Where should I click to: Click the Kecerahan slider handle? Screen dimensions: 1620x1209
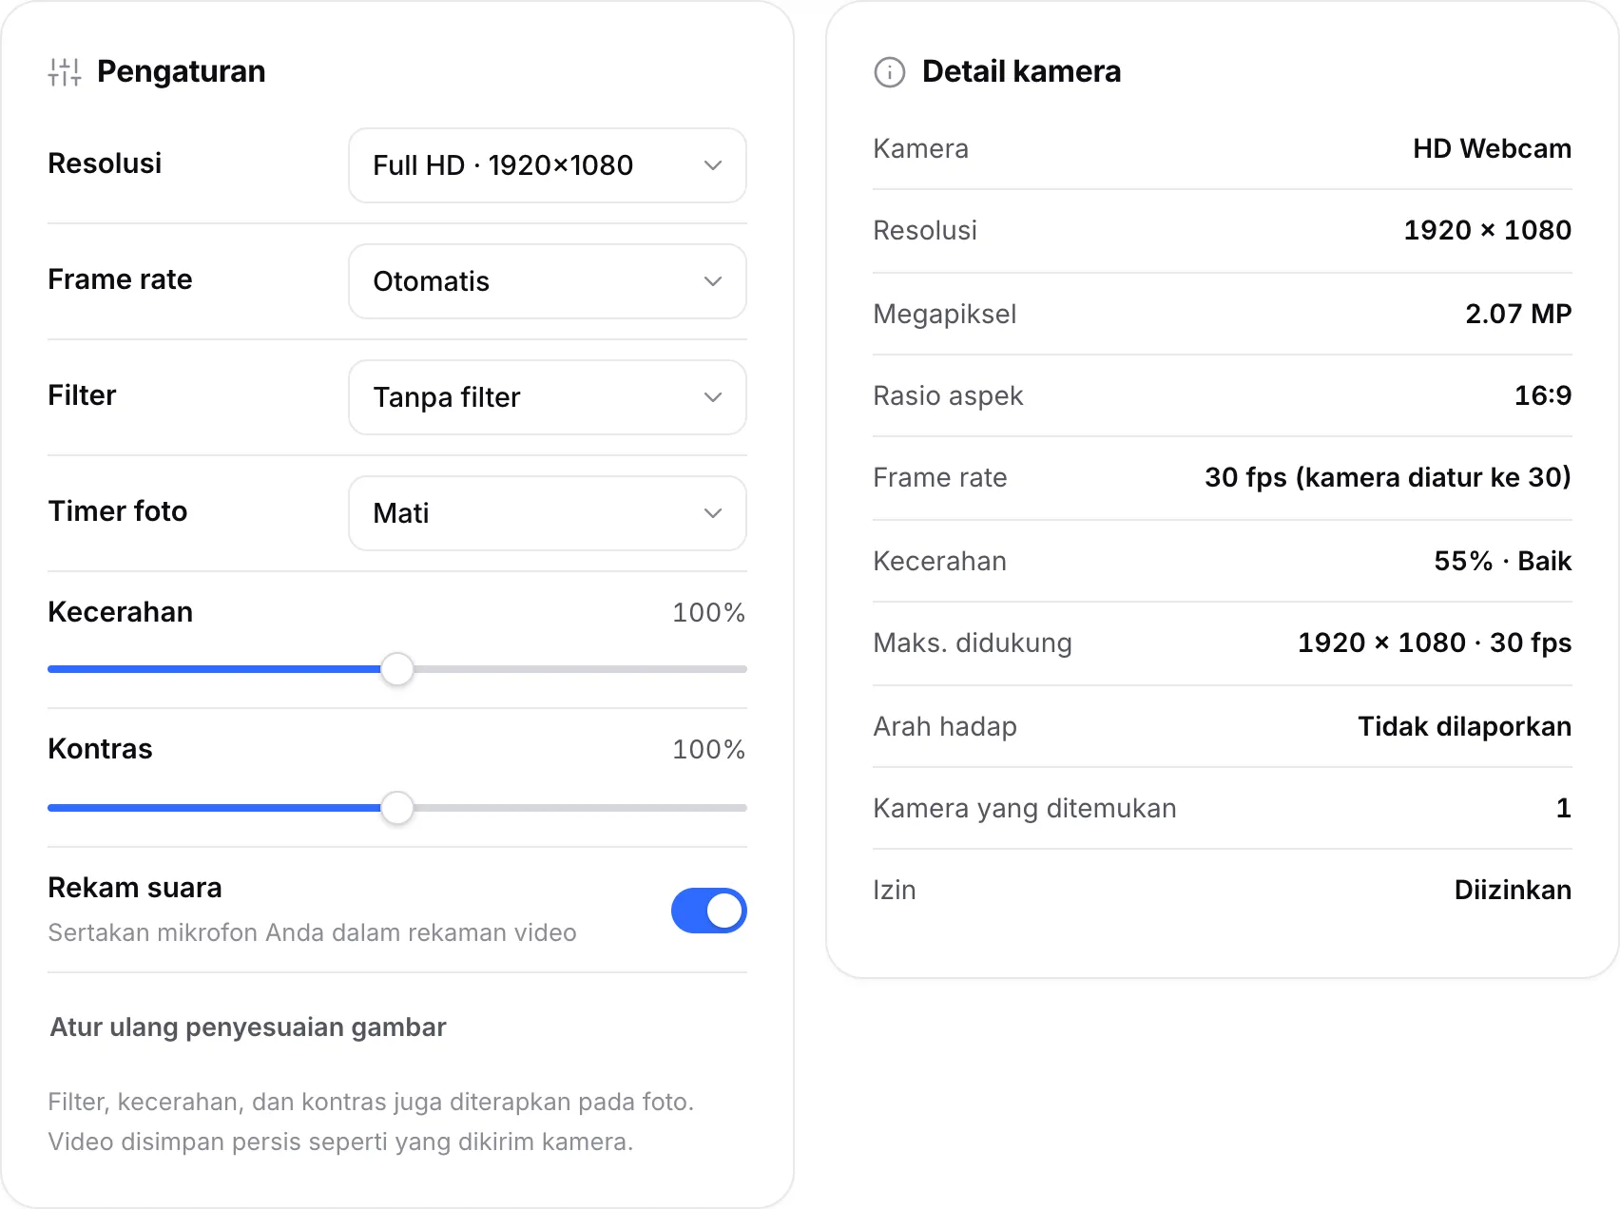pos(397,669)
